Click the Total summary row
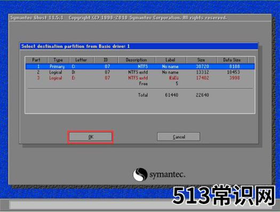Viewport: 280px width, 212px height. (140, 95)
